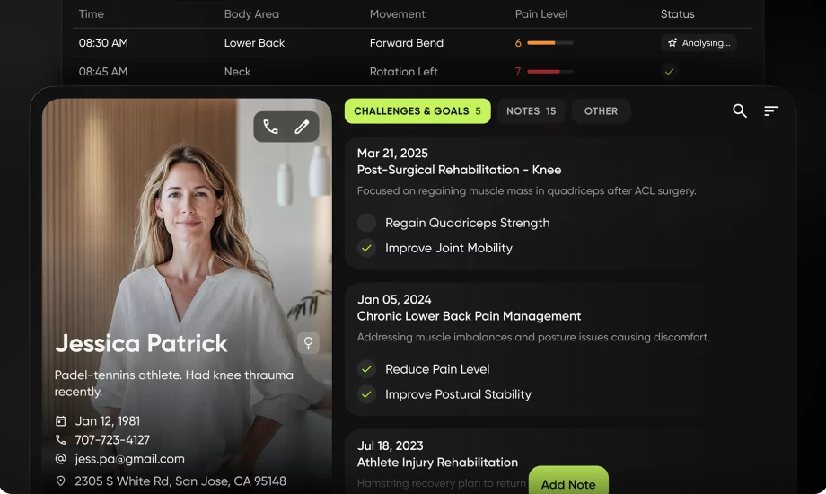This screenshot has width=826, height=494.
Task: Select the Challenges & Goals tab
Action: pos(417,111)
